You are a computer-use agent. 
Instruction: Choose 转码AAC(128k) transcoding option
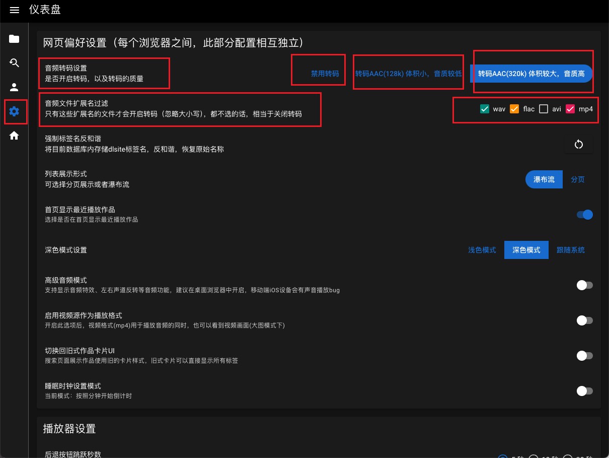point(408,74)
